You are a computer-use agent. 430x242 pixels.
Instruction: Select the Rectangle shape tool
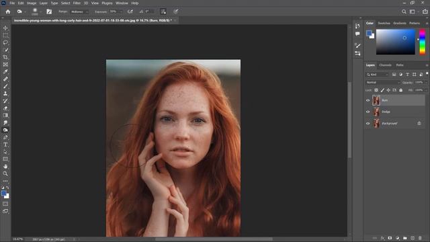(x=5, y=159)
